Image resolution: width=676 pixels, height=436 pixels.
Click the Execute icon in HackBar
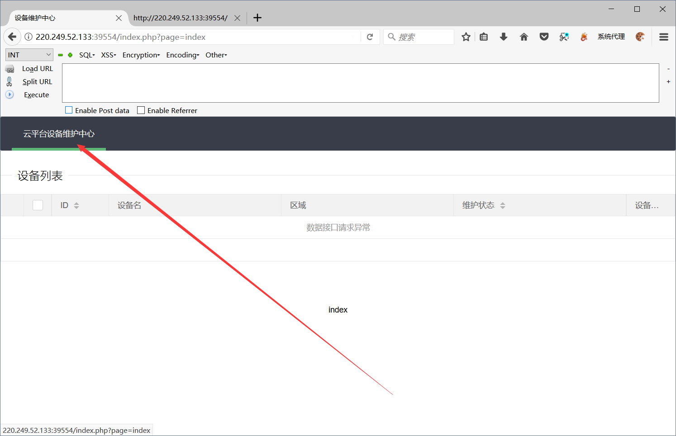10,95
